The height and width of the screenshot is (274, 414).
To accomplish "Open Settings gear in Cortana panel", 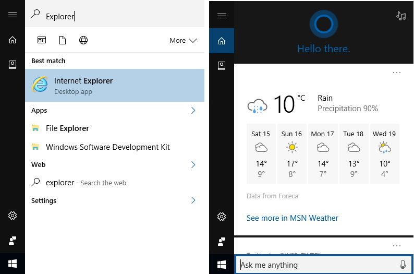I will coord(222,217).
